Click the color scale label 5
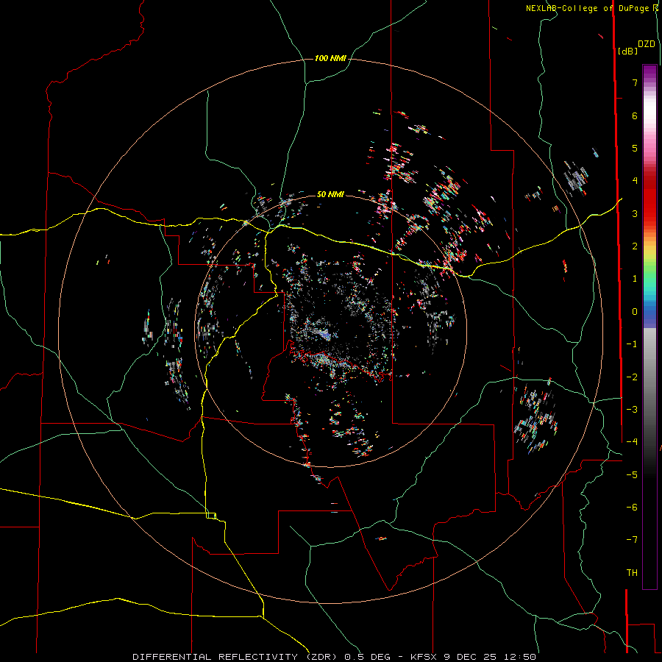Viewport: 662px width, 662px height. click(x=635, y=148)
